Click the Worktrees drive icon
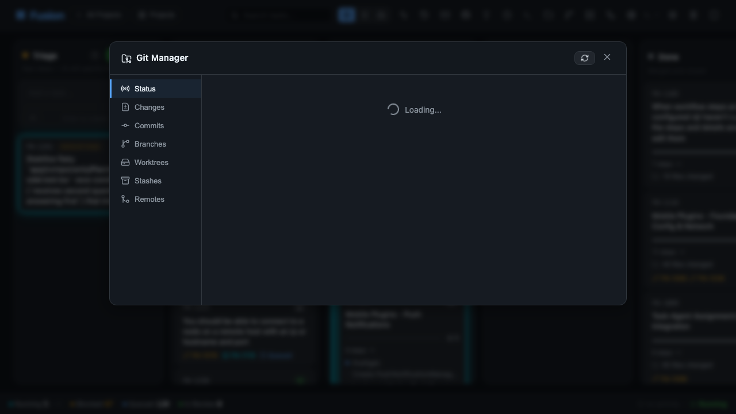 point(125,162)
